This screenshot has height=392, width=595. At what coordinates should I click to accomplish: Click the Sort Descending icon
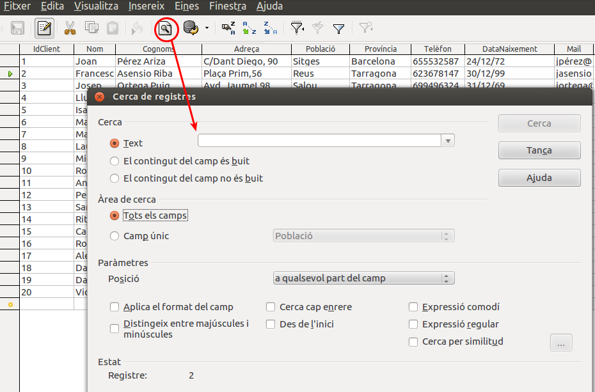(x=271, y=28)
